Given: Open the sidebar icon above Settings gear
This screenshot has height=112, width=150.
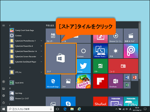Looking at the screenshot, I should pos(4,89).
